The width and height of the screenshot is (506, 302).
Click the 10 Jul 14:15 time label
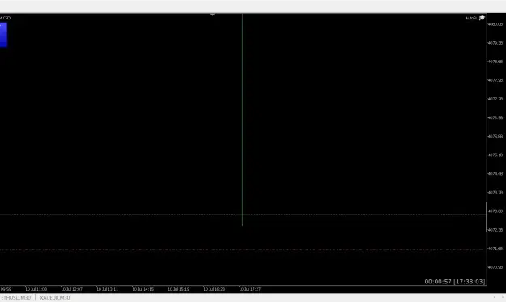[143, 289]
